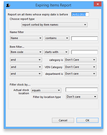Click the item filter text field
107x135 pixels.
point(84,52)
